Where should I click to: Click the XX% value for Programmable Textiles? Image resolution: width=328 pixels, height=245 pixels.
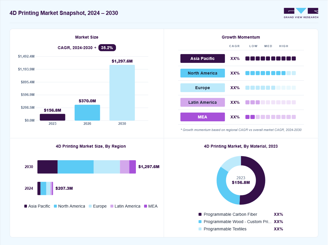click(x=279, y=229)
